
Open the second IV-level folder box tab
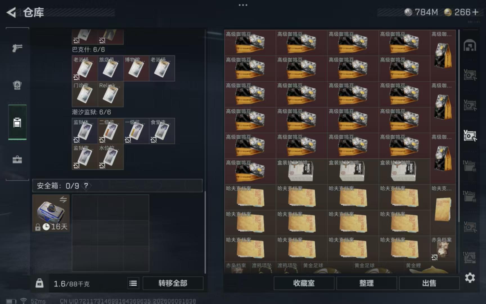point(470,196)
